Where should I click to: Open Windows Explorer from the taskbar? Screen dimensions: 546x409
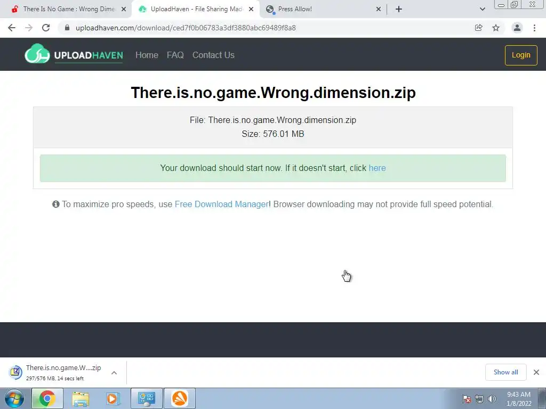pyautogui.click(x=81, y=398)
